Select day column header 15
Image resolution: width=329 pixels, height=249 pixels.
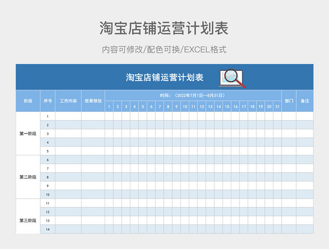click(x=227, y=106)
